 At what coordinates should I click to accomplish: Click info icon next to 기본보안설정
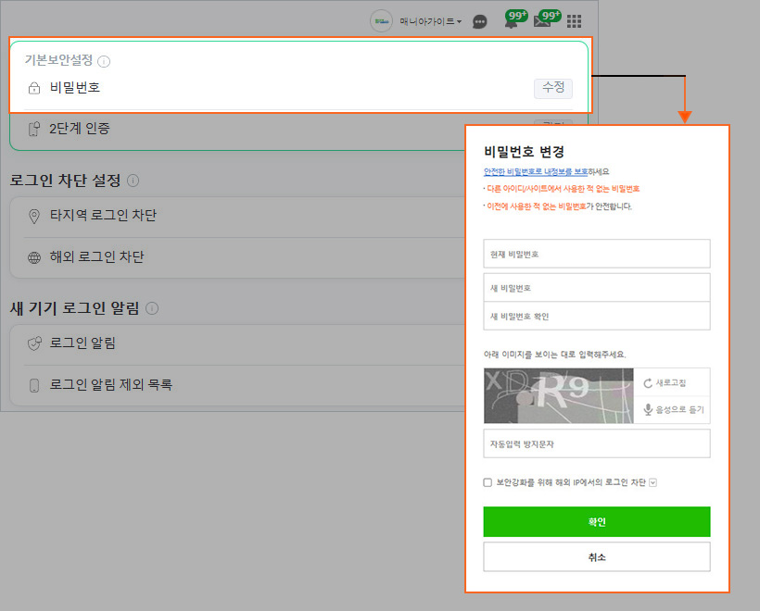tap(104, 61)
